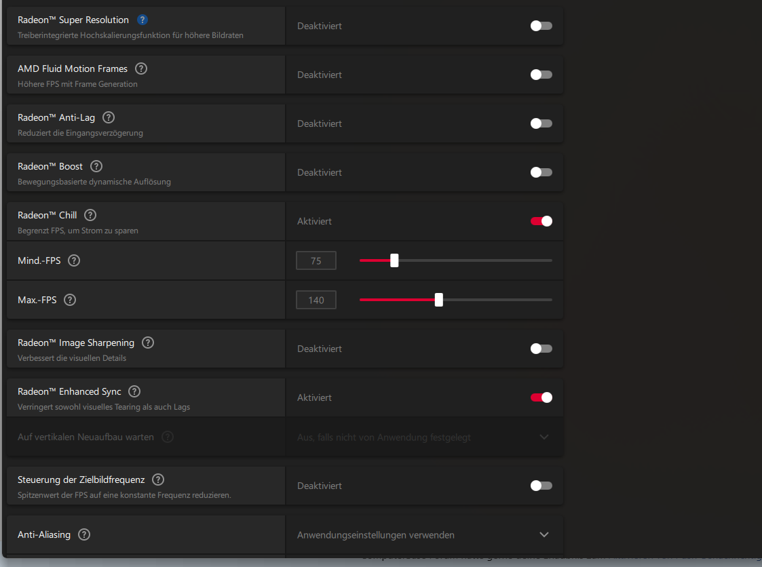Open help for Radeon Image Sharpening
762x567 pixels.
pyautogui.click(x=148, y=343)
